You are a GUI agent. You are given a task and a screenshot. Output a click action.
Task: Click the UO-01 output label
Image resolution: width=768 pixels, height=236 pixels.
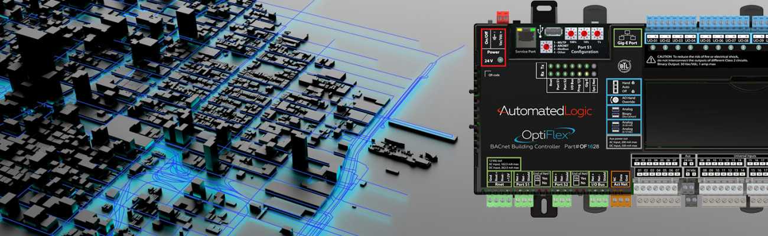point(652,41)
